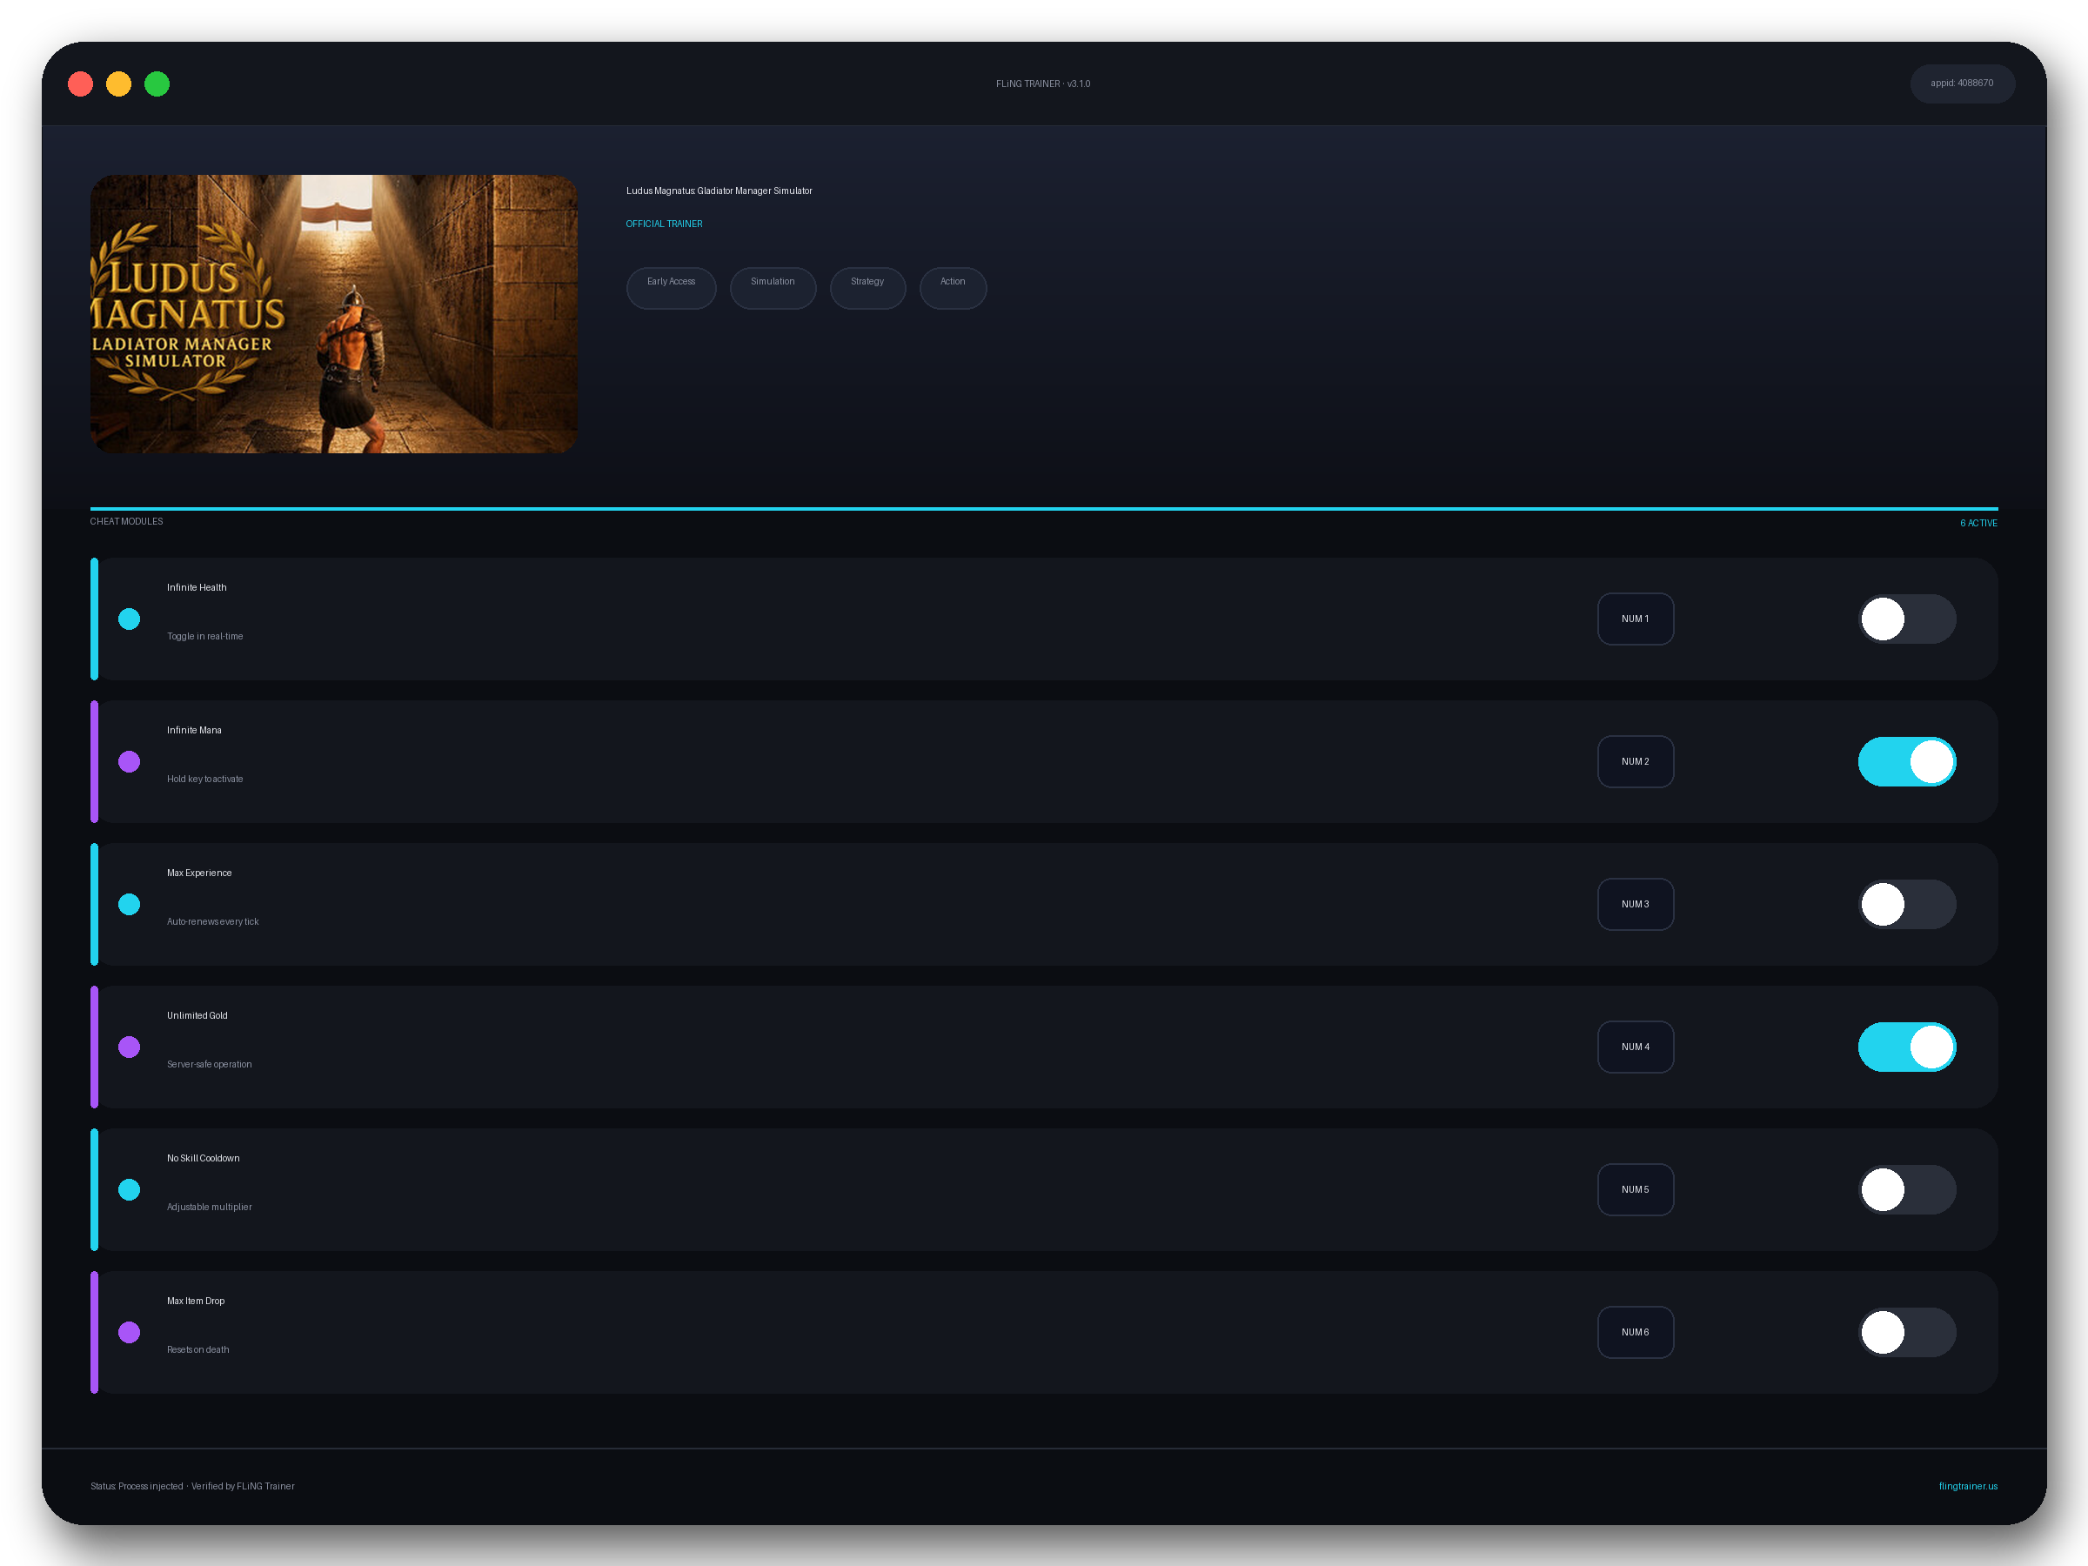Select the Strategy tag
This screenshot has width=2088, height=1566.
[x=867, y=288]
